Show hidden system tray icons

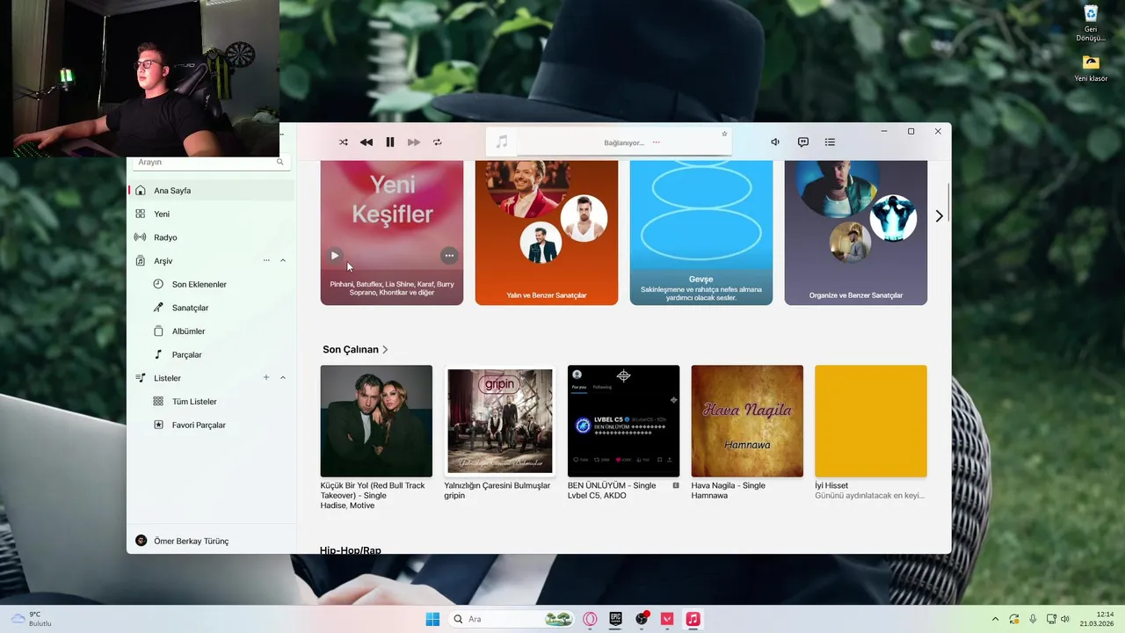[x=995, y=619]
